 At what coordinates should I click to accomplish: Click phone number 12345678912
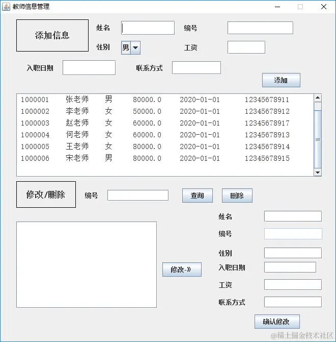(267, 111)
